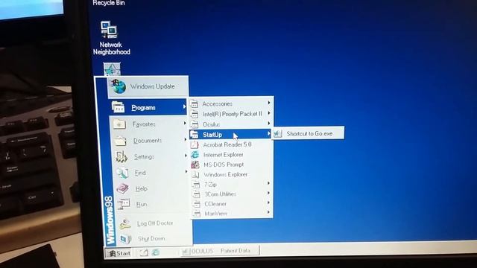Click the Documents folder icon

click(x=121, y=141)
